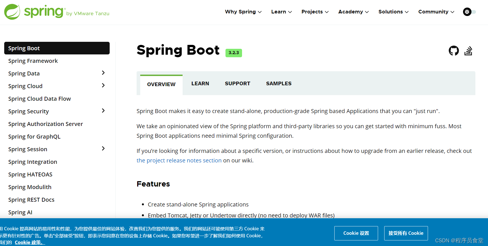Click the 接受所有 Cookie button

[406, 233]
